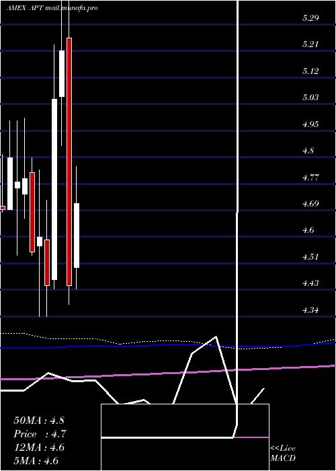Click the 4.51 price axis label
The width and height of the screenshot is (336, 471).
click(x=310, y=257)
